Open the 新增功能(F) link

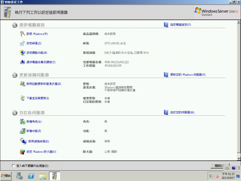34,131
